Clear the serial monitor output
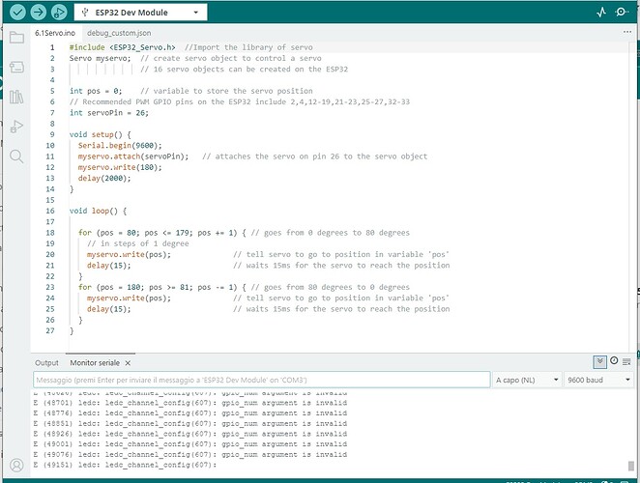 626,362
